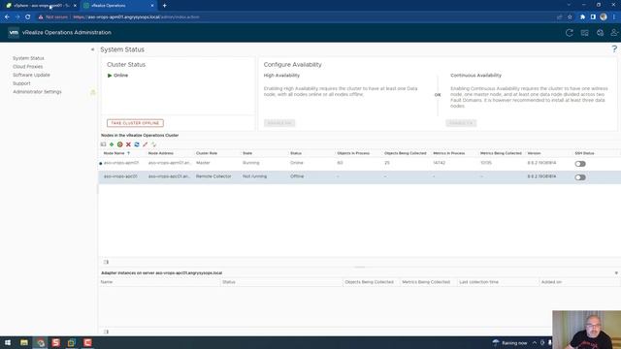Viewport: 621px width, 349px height.
Task: Click the blue reload node icon
Action: [x=137, y=144]
